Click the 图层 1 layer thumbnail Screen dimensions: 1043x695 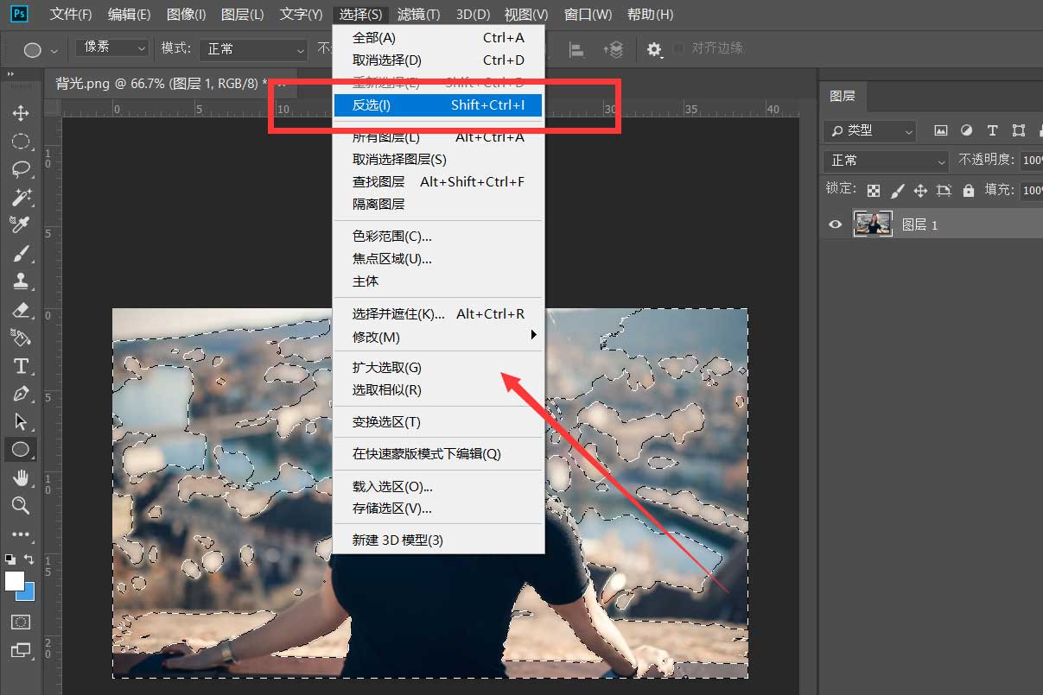(873, 224)
